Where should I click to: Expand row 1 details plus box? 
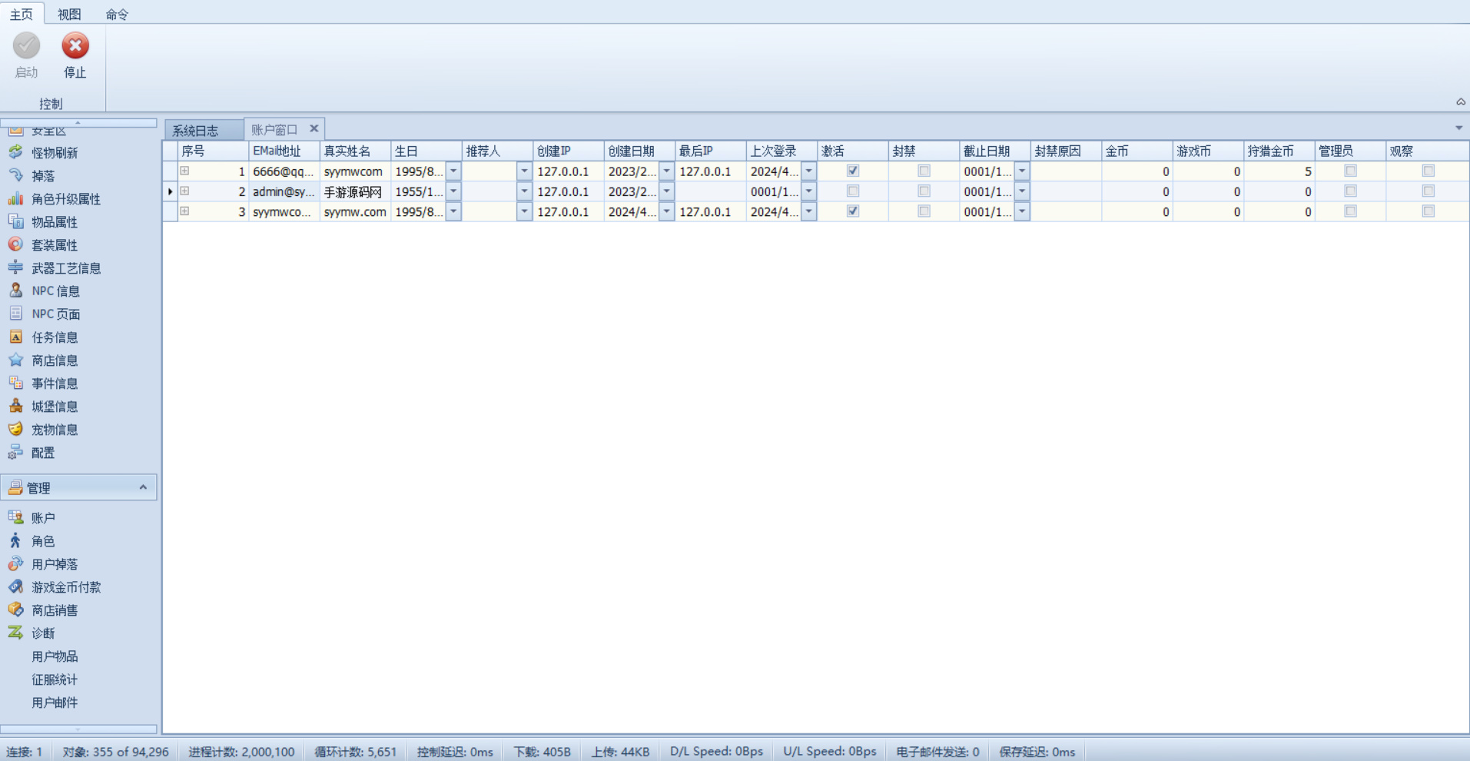[184, 171]
